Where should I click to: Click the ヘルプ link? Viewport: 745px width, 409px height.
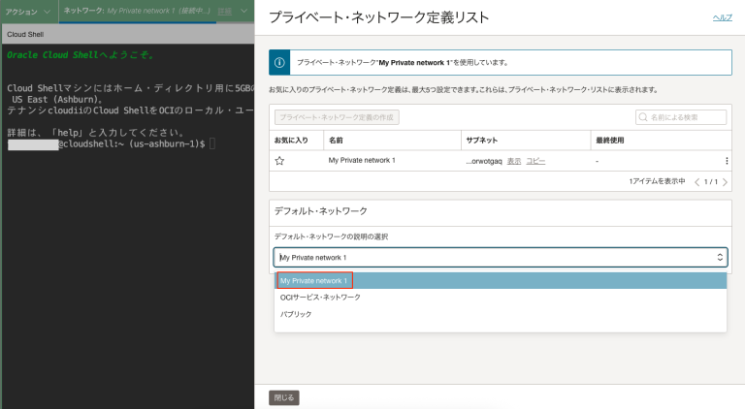[x=722, y=17]
